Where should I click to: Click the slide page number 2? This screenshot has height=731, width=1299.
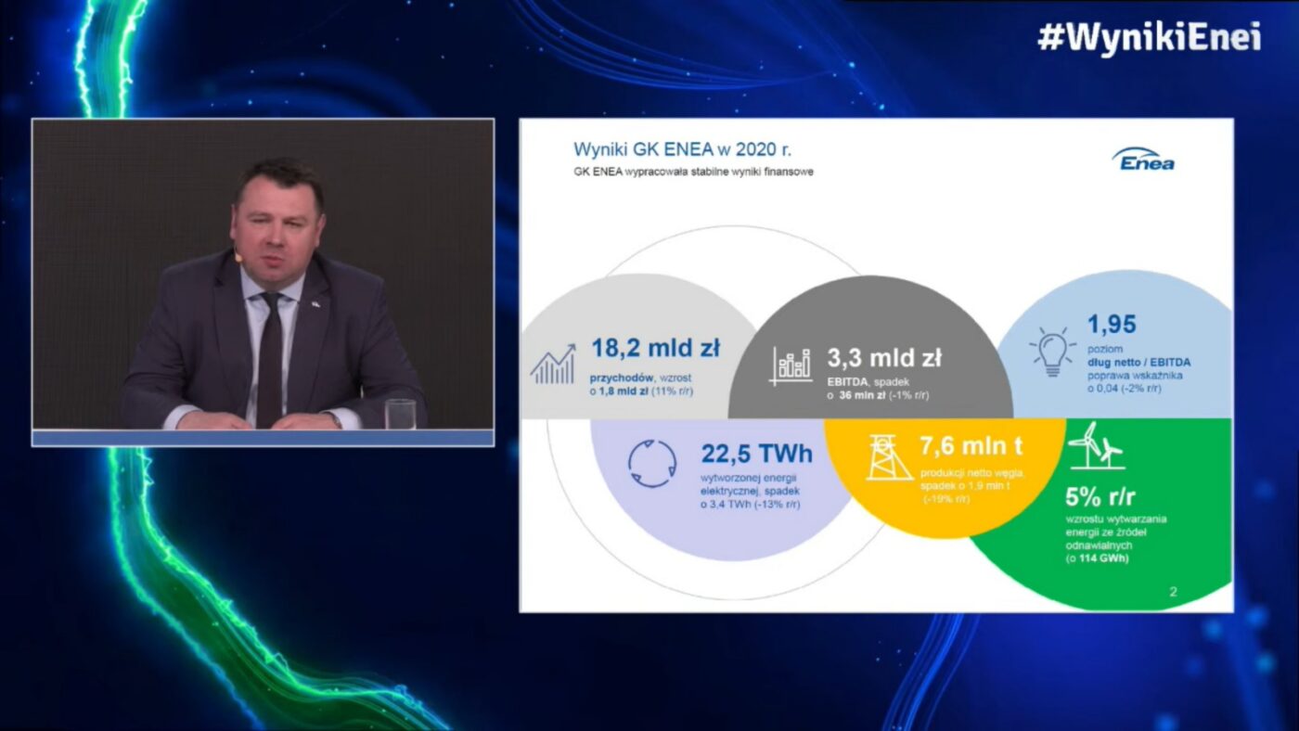click(x=1173, y=591)
